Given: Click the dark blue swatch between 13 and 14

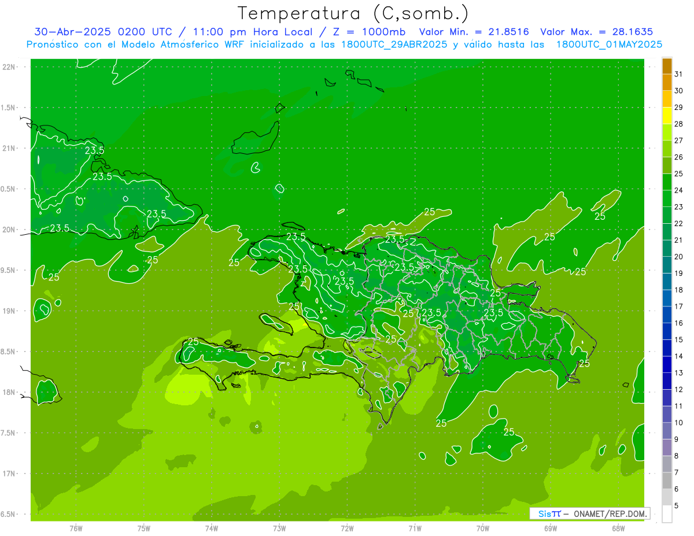Looking at the screenshot, I should 667,364.
